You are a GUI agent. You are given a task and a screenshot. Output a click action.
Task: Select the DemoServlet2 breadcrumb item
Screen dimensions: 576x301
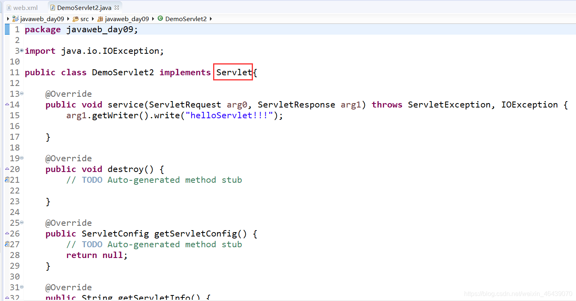[x=186, y=19]
